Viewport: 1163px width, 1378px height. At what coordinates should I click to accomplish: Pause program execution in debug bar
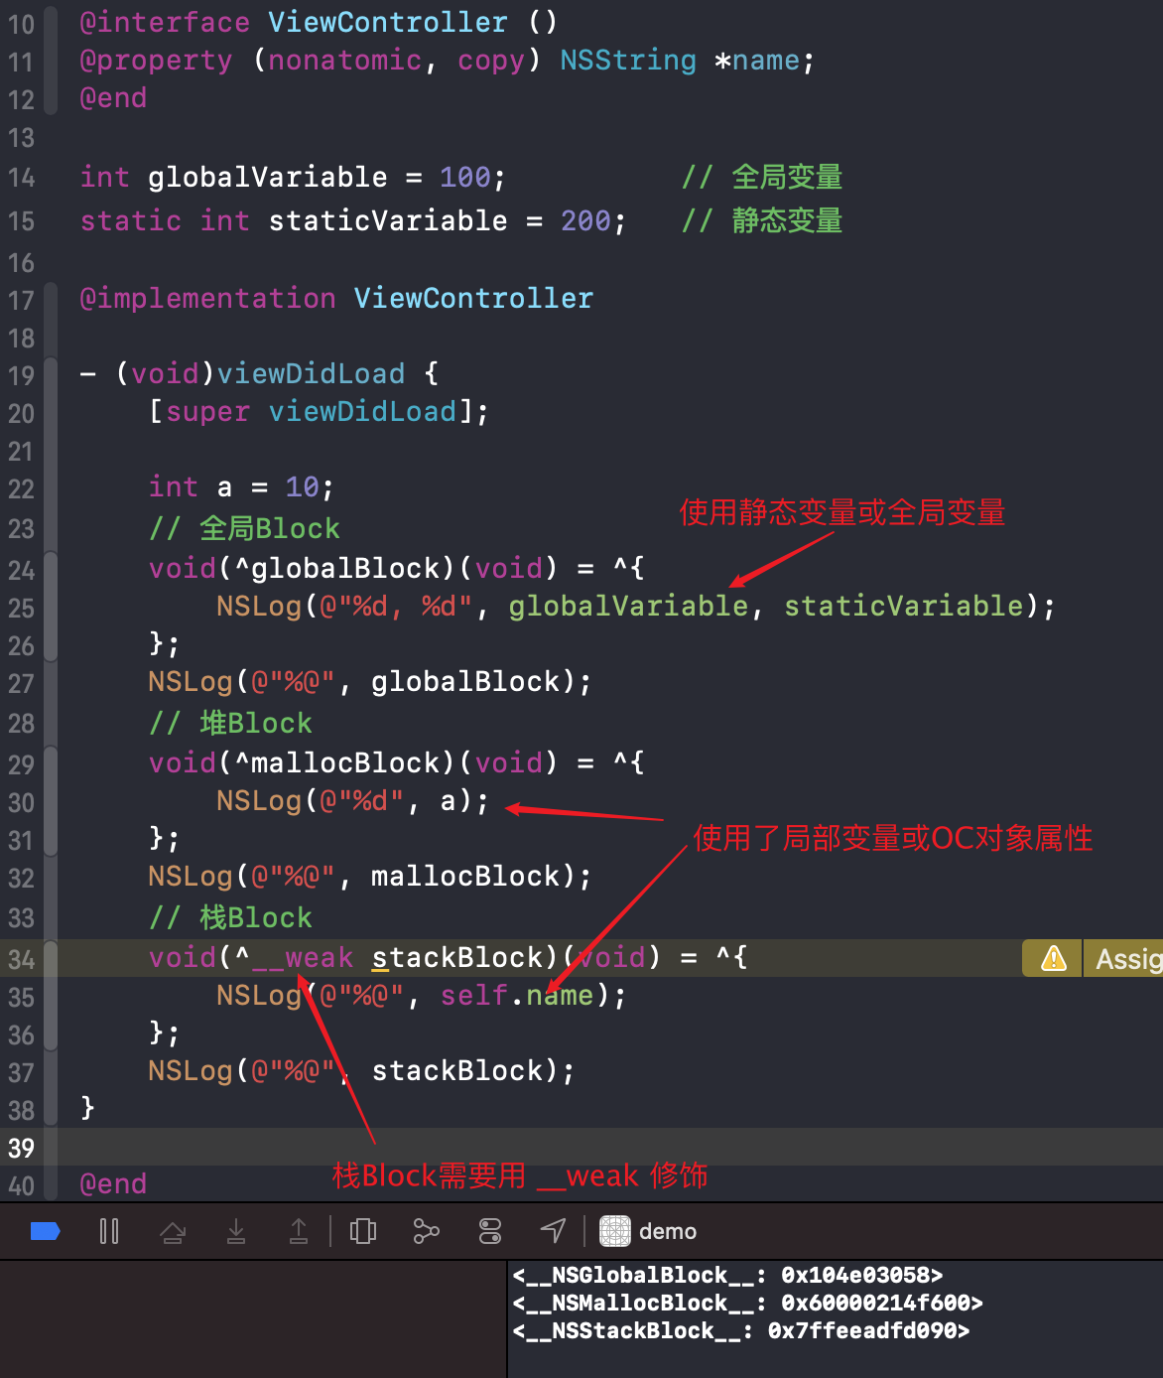(109, 1232)
